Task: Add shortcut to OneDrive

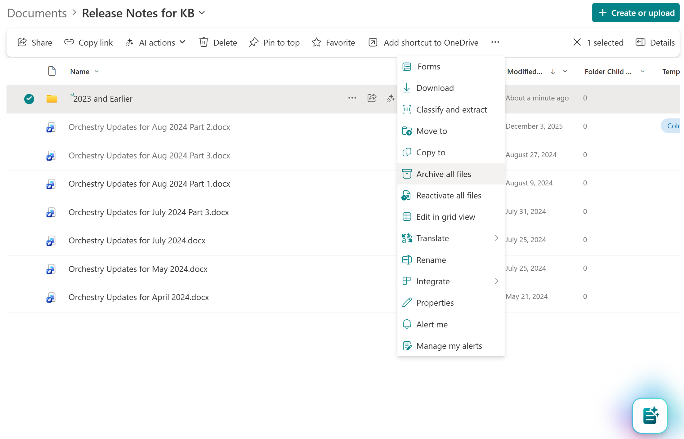Action: pyautogui.click(x=423, y=42)
